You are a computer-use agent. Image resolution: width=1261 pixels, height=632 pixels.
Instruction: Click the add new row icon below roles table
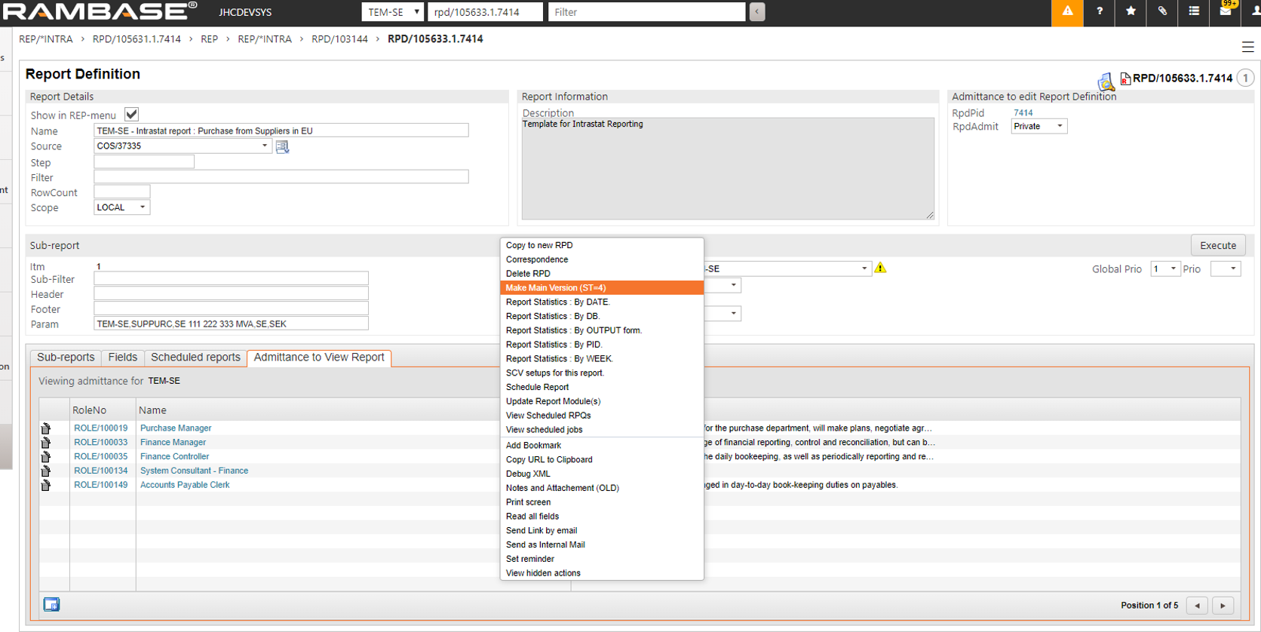[x=51, y=605]
